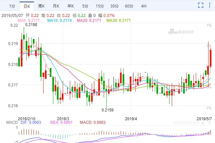Select the 日K tab
The height and width of the screenshot is (143, 215).
[x=27, y=6]
